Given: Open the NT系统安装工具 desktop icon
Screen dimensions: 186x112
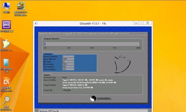Looking at the screenshot, I should click(6, 66).
